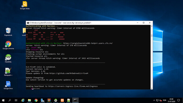Open the Windows Start menu

pyautogui.click(x=3, y=100)
